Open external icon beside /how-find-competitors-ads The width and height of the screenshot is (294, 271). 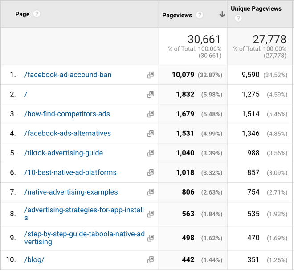151,114
